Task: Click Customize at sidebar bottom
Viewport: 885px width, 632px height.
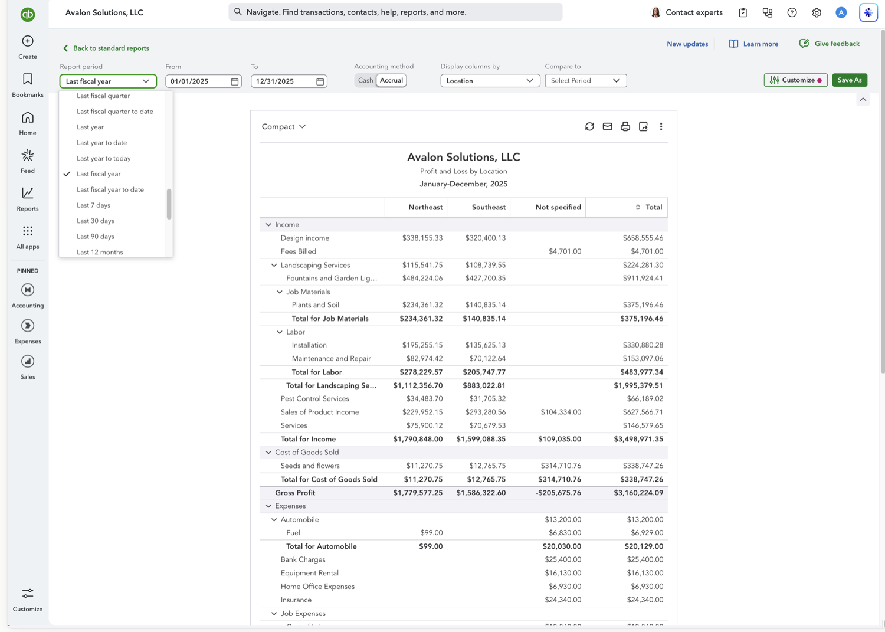Action: click(x=28, y=600)
